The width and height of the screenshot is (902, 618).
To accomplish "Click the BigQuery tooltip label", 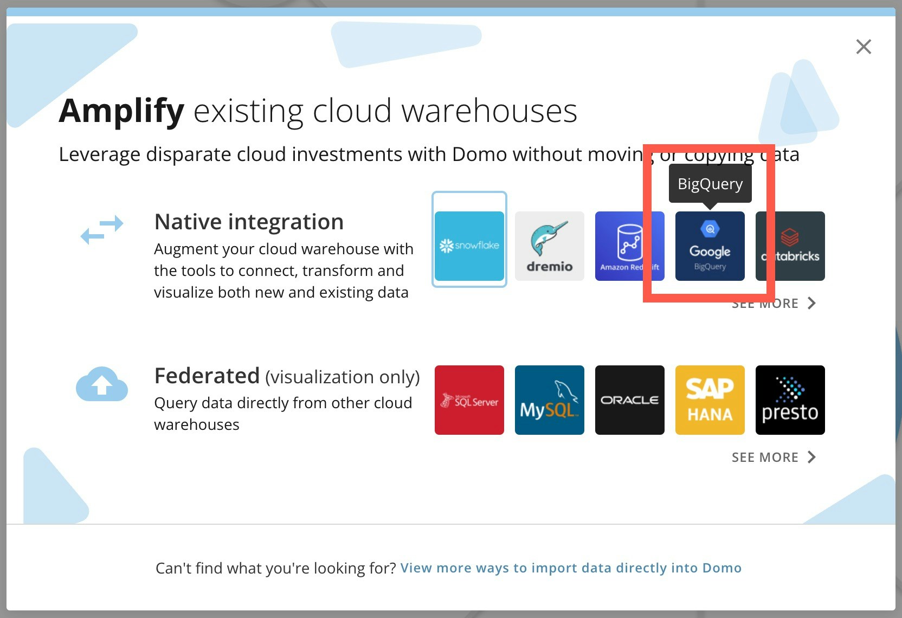I will click(x=710, y=183).
